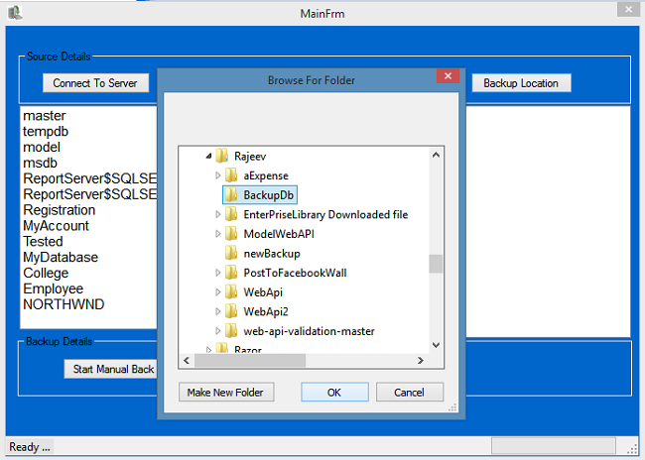This screenshot has width=645, height=460.
Task: Click the status bar progress bar
Action: 554,446
